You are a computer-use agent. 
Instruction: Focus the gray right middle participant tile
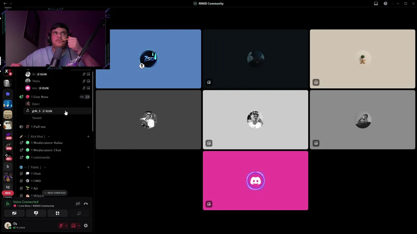(x=363, y=120)
